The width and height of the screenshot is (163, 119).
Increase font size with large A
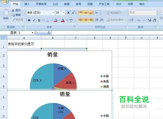tap(68, 13)
